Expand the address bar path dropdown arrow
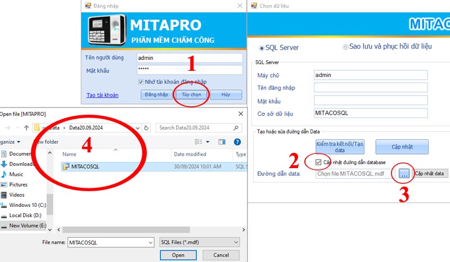 (x=137, y=128)
